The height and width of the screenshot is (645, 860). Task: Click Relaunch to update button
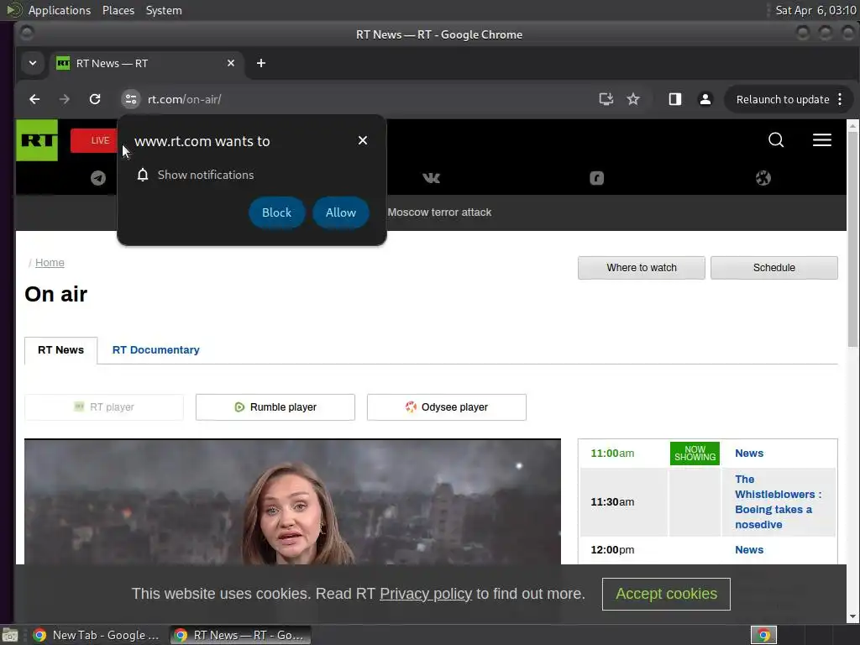click(x=782, y=99)
